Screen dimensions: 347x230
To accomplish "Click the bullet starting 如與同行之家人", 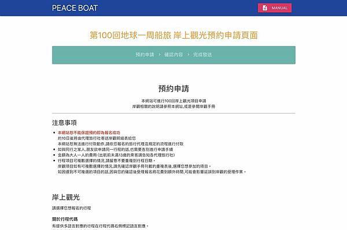I will pyautogui.click(x=115, y=150).
